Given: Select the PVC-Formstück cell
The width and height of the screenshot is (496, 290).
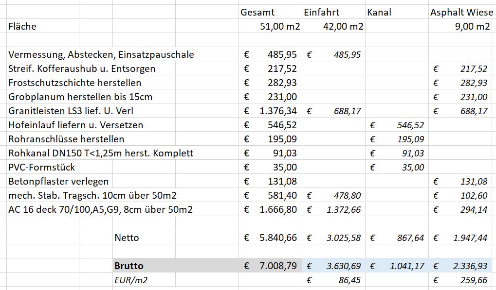Looking at the screenshot, I should [43, 167].
